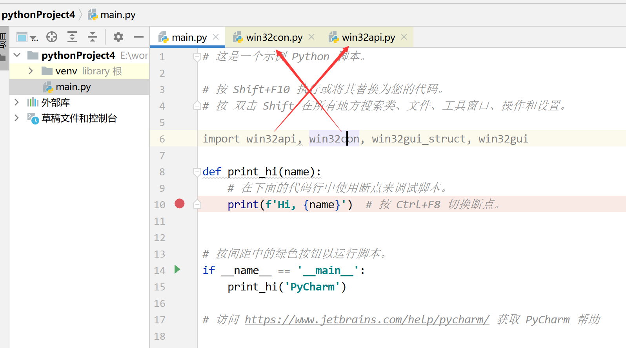
Task: Collapse the pythonProject4 root folder
Action: point(17,55)
